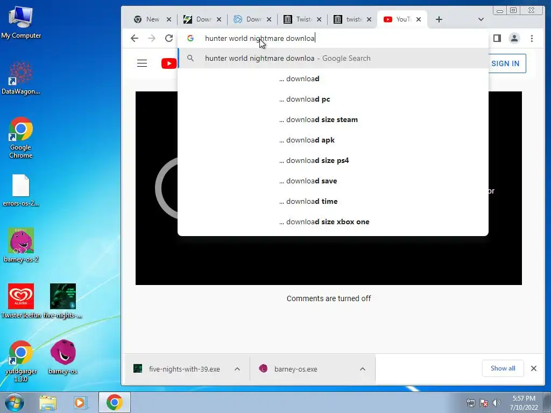Viewport: 551px width, 413px height.
Task: Select My Computer desktop icon
Action: (21, 22)
